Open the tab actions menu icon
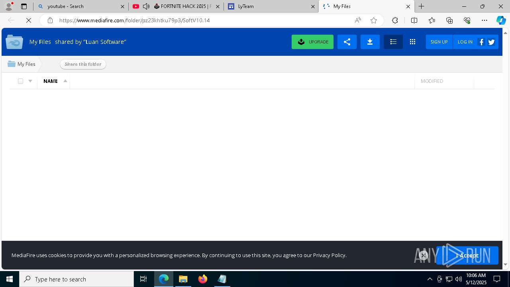510x287 pixels. 24,6
